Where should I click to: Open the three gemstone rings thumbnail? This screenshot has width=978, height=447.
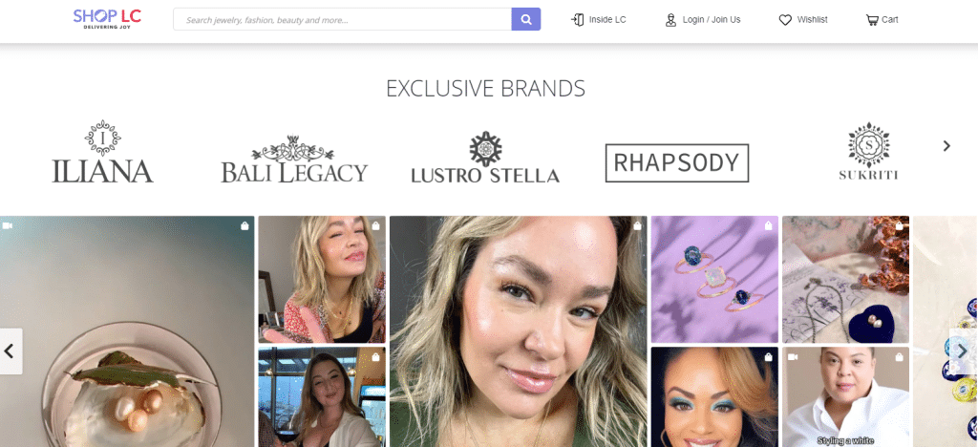(714, 279)
